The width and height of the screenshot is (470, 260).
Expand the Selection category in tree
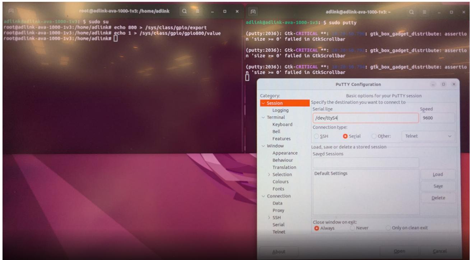(x=269, y=174)
